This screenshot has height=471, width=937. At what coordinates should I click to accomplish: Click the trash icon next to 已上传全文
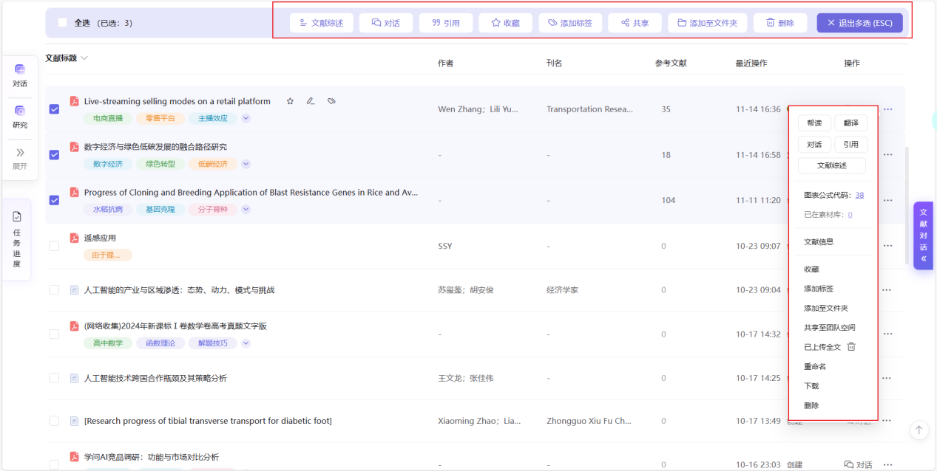851,347
